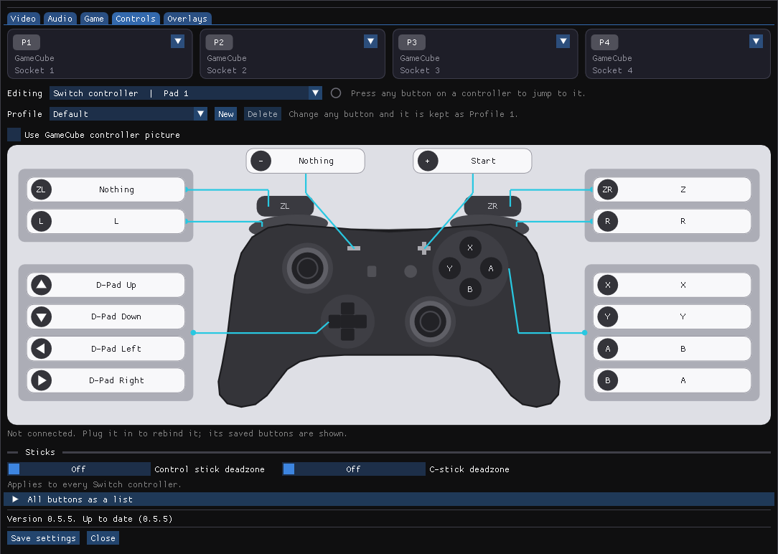Click the New profile button
The image size is (778, 554).
pos(226,114)
